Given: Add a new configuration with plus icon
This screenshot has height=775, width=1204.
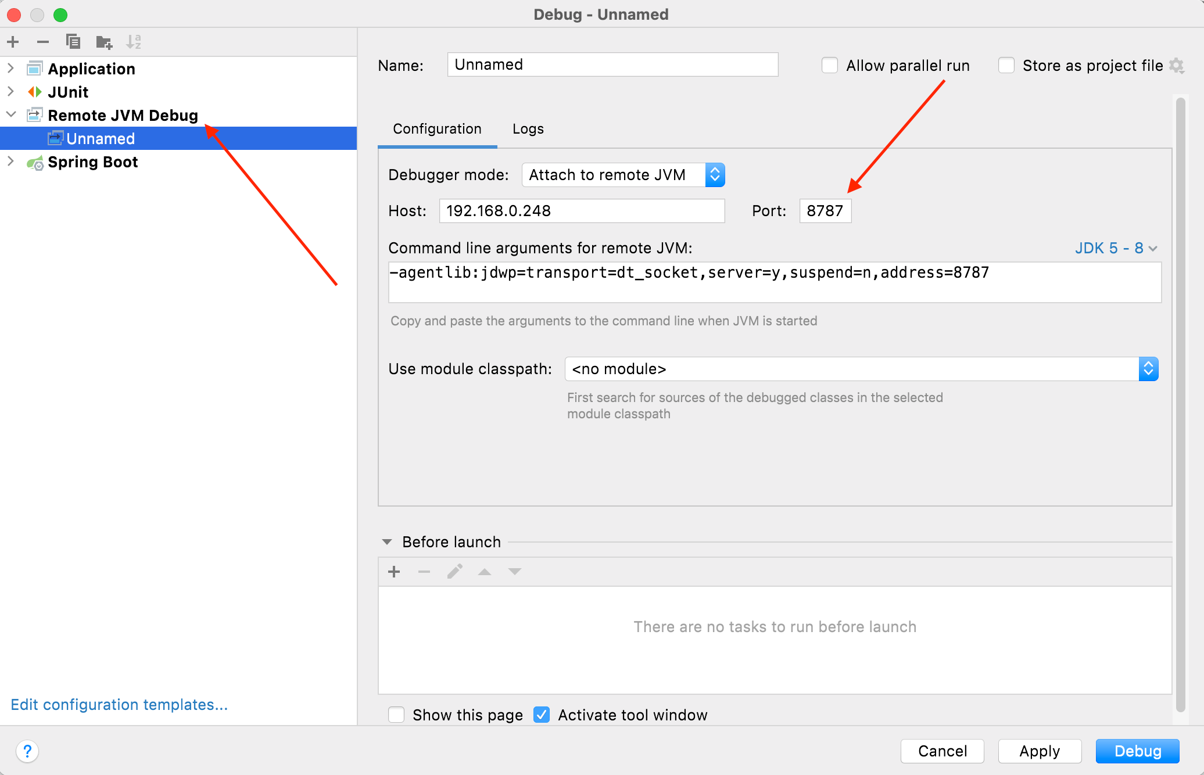Looking at the screenshot, I should pos(13,42).
